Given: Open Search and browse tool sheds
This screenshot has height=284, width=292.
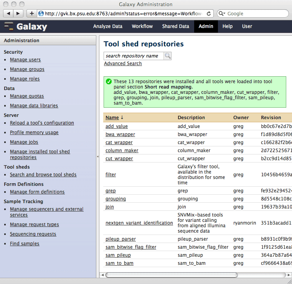Looking at the screenshot, I should pyautogui.click(x=43, y=175).
